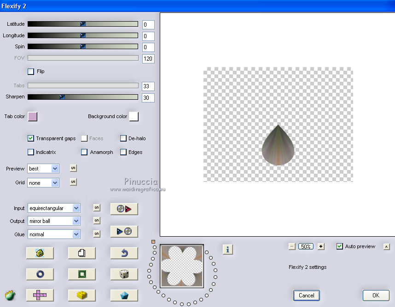Enable the Edges checkbox

[123, 152]
